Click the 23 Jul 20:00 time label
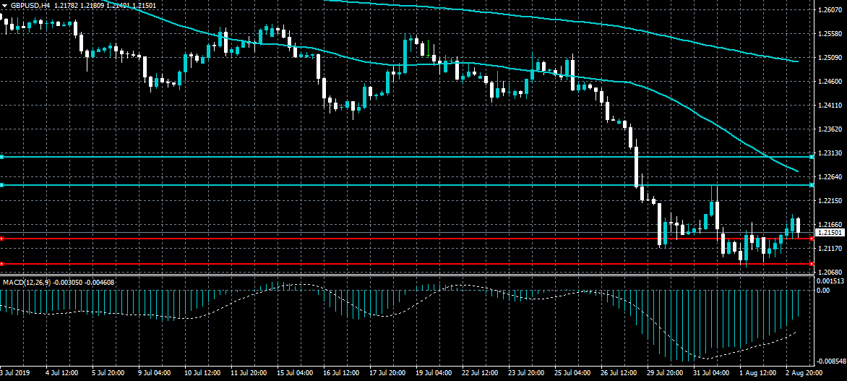The width and height of the screenshot is (847, 381). pyautogui.click(x=527, y=373)
